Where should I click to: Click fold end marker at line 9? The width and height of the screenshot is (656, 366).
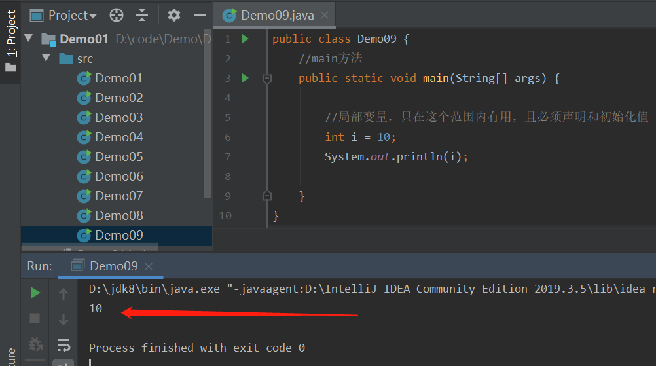click(267, 196)
